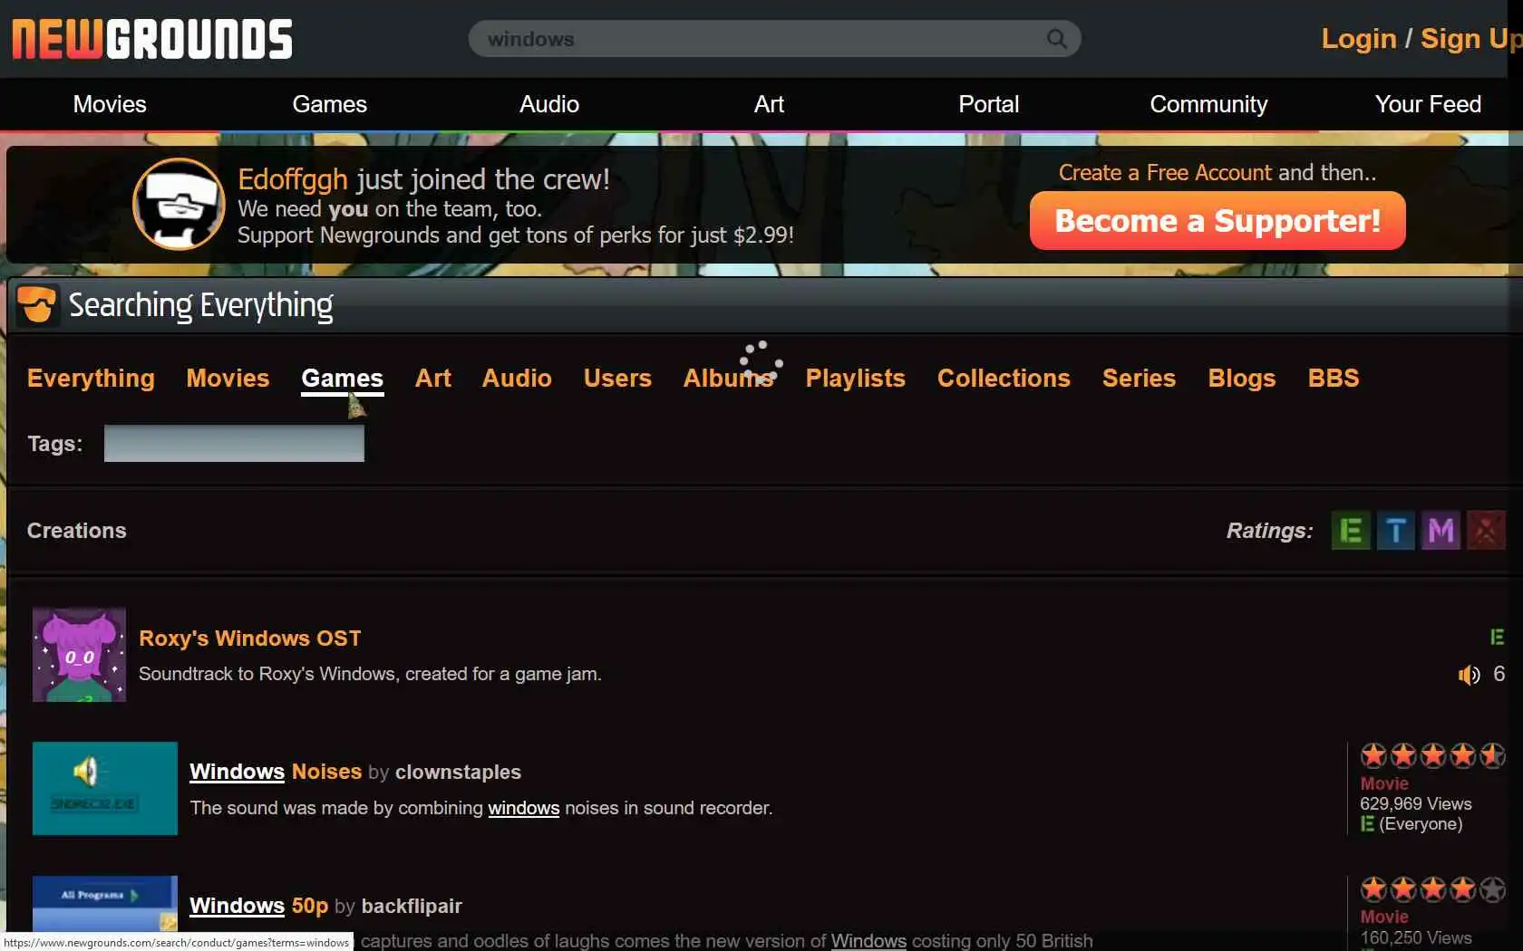This screenshot has height=951, width=1523.
Task: Select the Blogs search tab
Action: click(1241, 378)
